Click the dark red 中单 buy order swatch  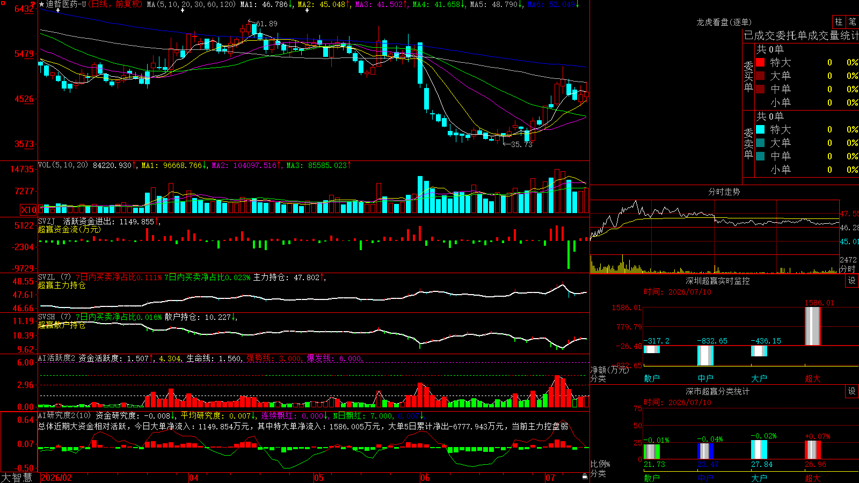click(760, 89)
